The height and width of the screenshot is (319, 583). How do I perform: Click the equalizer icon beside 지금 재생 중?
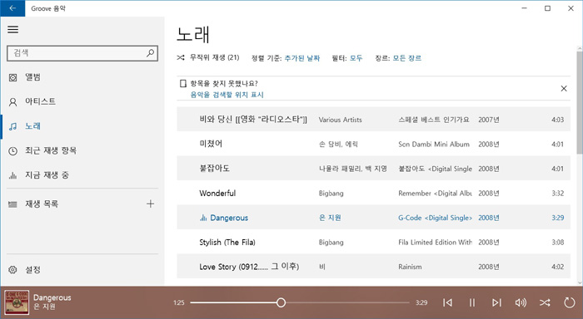pyautogui.click(x=13, y=175)
